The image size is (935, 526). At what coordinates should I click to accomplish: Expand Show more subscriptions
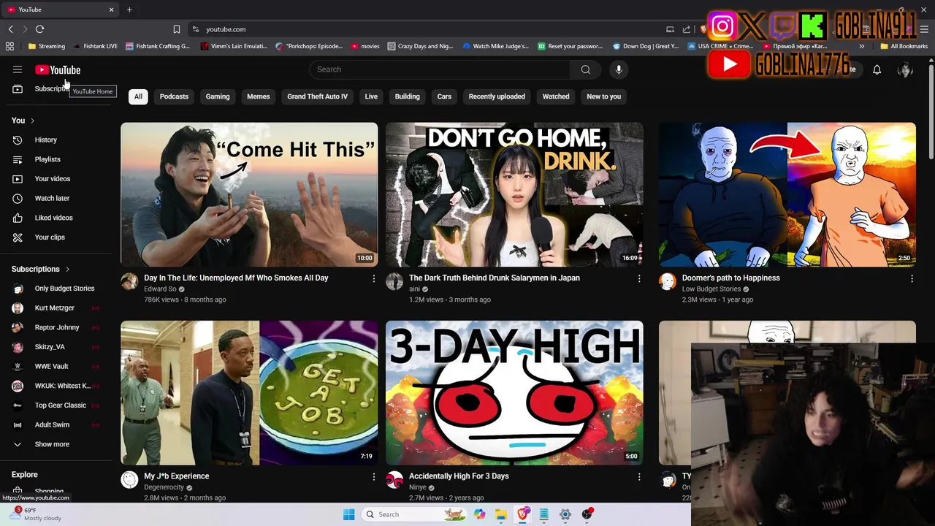52,444
